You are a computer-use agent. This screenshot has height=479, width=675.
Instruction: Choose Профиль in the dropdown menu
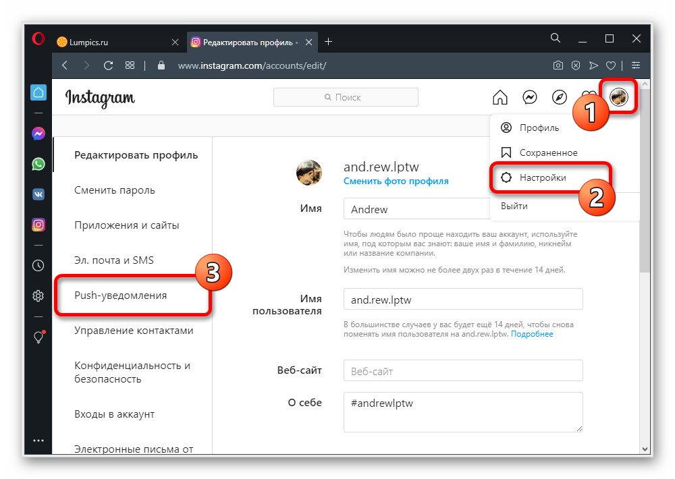539,128
